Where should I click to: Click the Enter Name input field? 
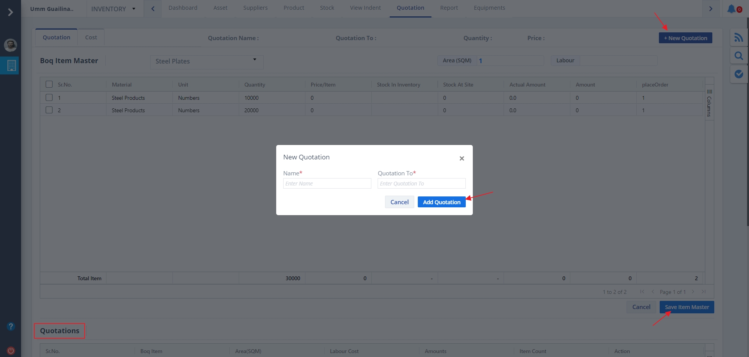(x=327, y=184)
